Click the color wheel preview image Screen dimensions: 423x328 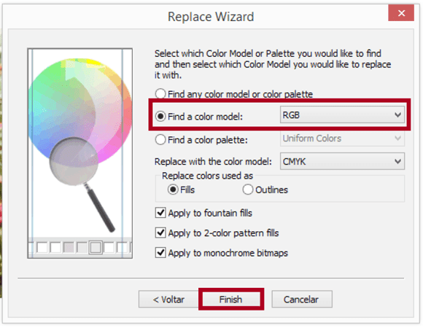80,112
